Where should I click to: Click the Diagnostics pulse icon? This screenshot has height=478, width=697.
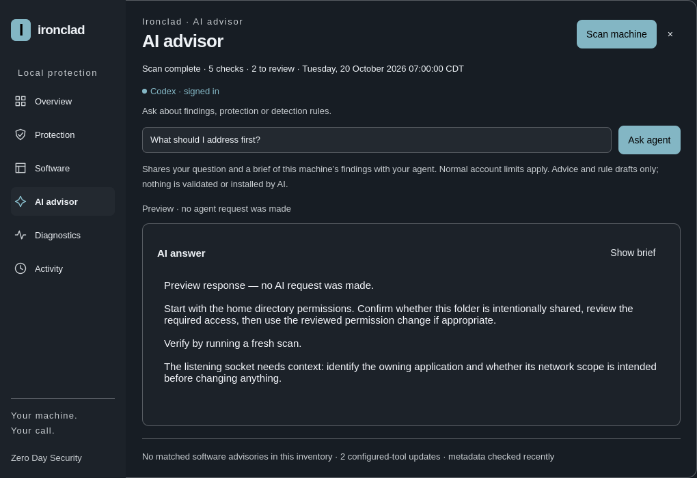[x=20, y=235]
